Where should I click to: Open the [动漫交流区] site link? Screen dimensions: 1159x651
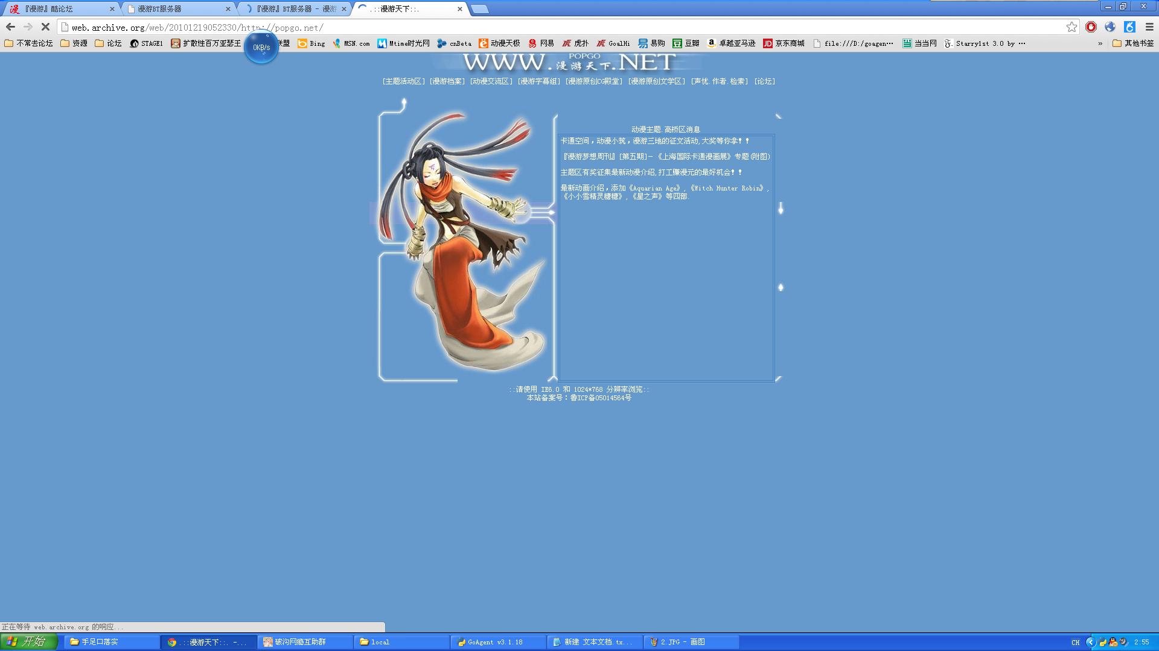click(491, 81)
